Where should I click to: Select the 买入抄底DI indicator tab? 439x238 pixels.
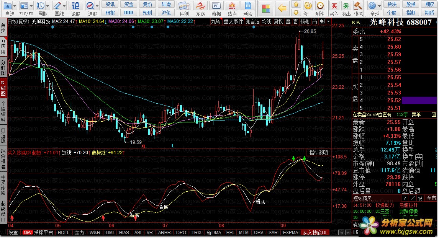(x=315, y=232)
